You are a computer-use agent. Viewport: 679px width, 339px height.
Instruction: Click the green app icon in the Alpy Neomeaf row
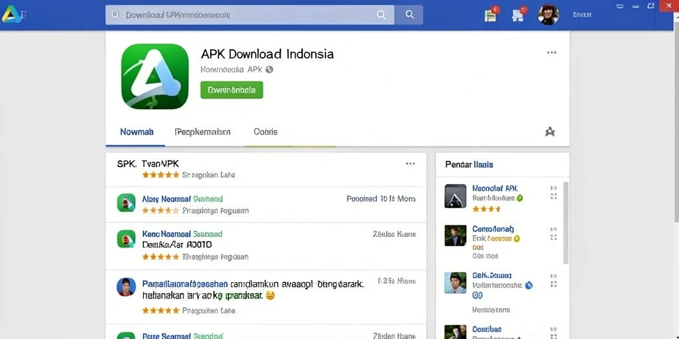click(126, 203)
